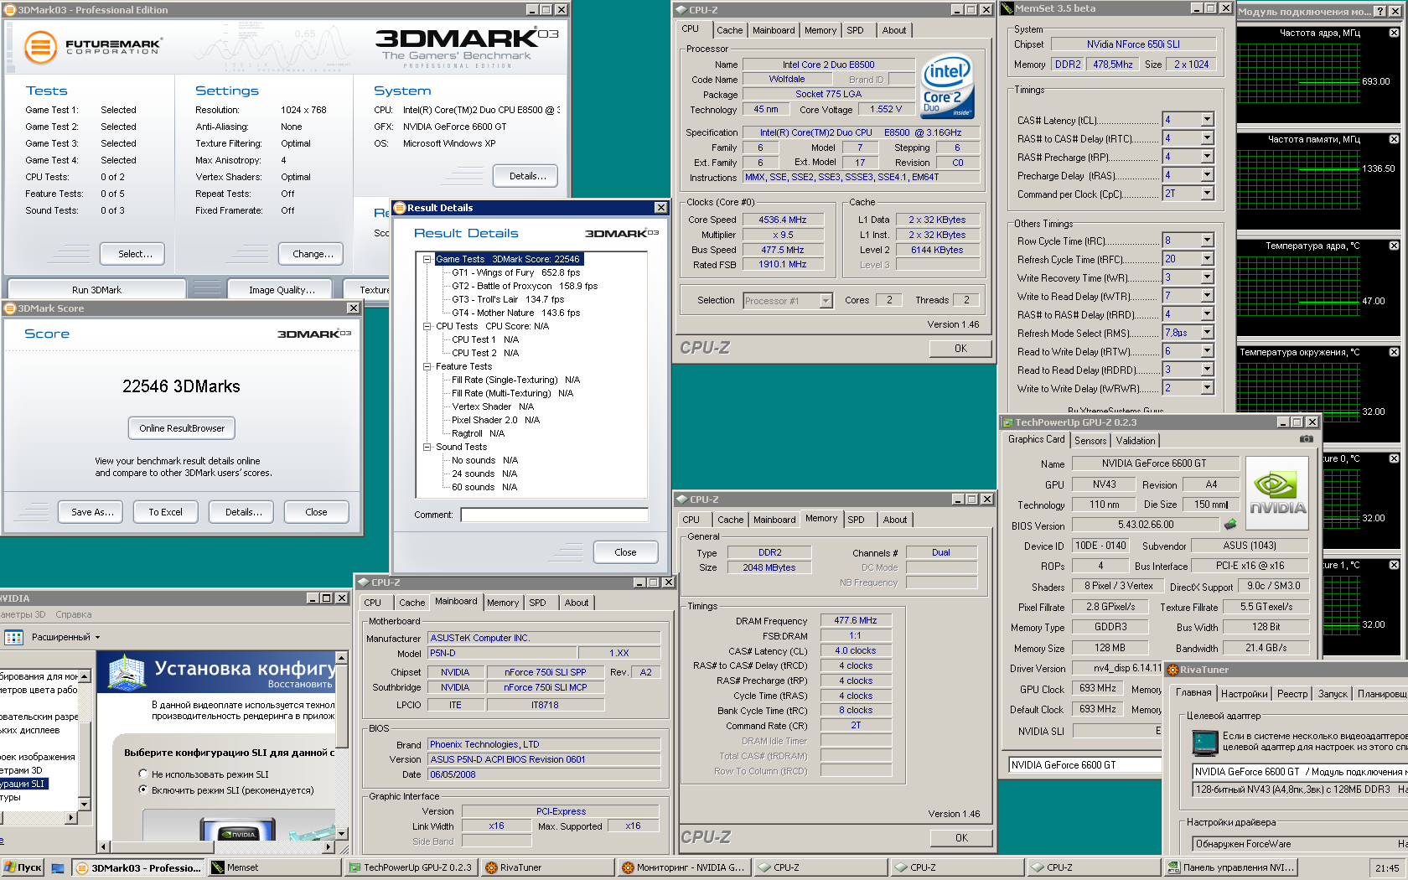Click the 3DMark Score window title icon
Screen dimensions: 1408x880
click(11, 308)
